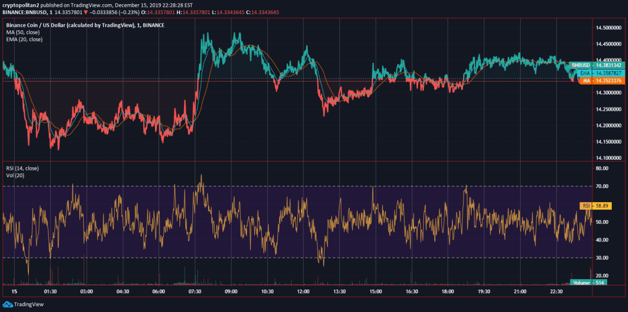Click the 80.00 RSI axis label
628x312 pixels.
click(602, 169)
